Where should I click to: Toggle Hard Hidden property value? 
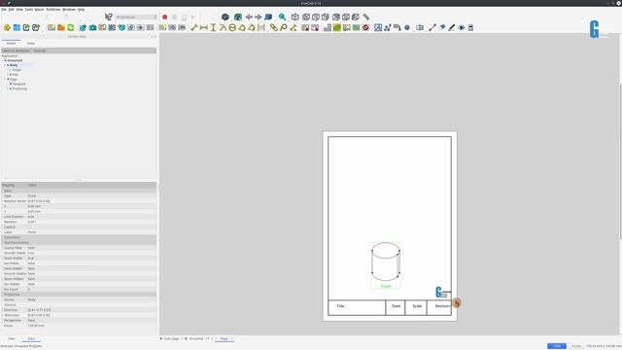click(x=91, y=268)
